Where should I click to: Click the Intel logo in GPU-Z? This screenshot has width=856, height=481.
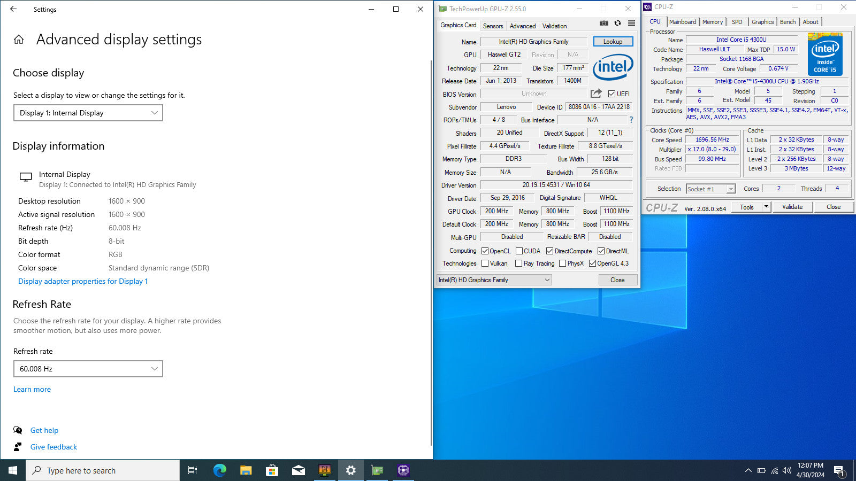point(613,67)
